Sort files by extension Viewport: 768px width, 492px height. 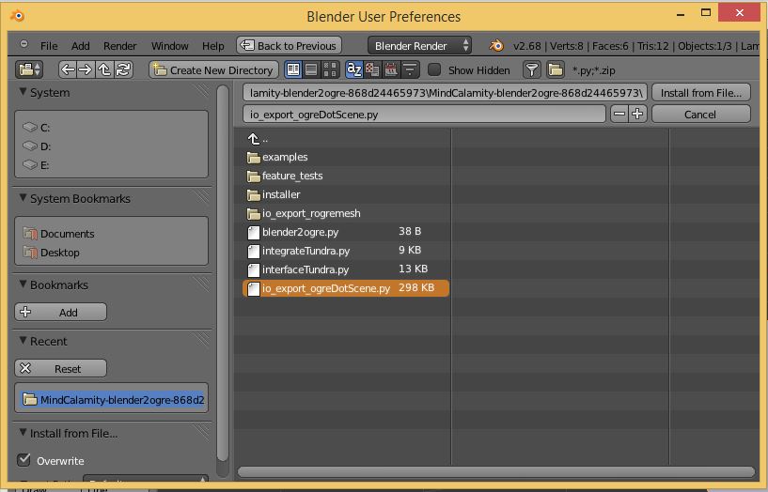tap(372, 69)
